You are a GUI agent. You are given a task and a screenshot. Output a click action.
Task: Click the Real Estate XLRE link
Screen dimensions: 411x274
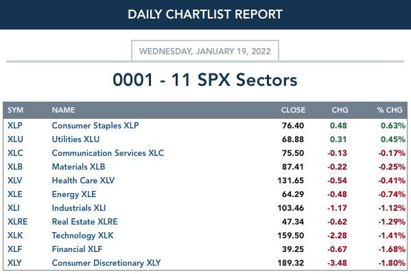84,222
